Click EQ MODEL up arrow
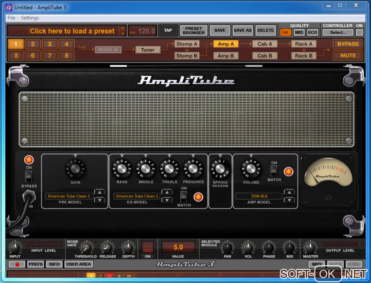The width and height of the screenshot is (371, 283). click(x=167, y=192)
